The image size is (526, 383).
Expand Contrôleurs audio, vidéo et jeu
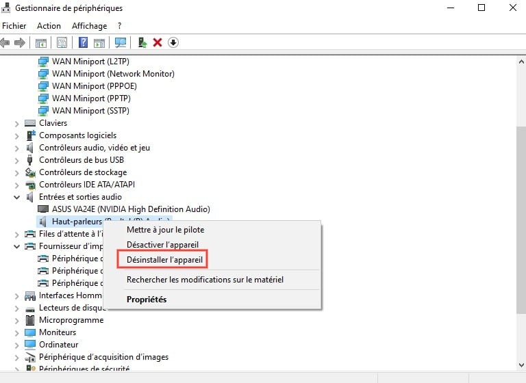click(16, 148)
